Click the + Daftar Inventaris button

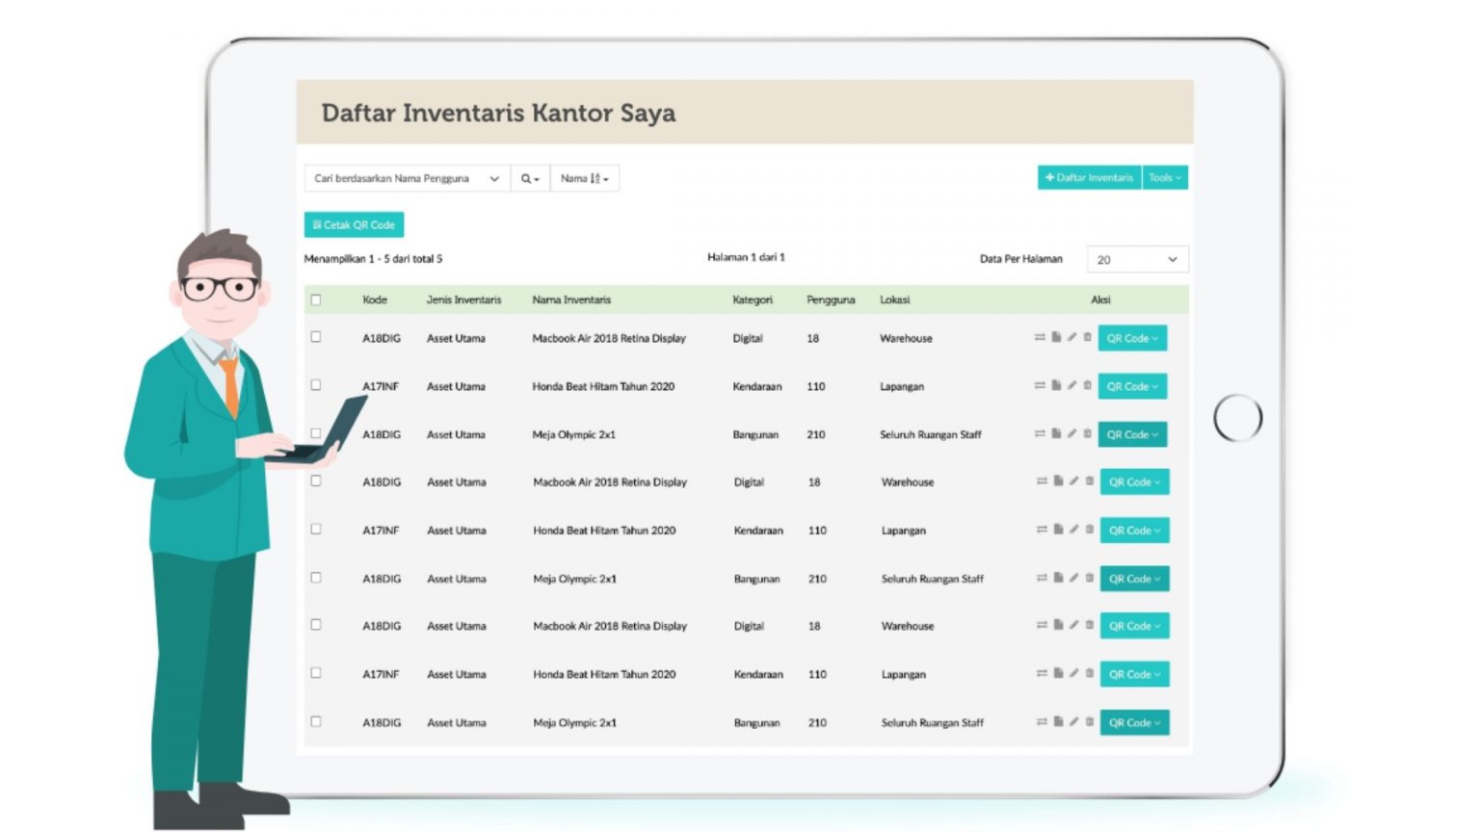[1089, 177]
